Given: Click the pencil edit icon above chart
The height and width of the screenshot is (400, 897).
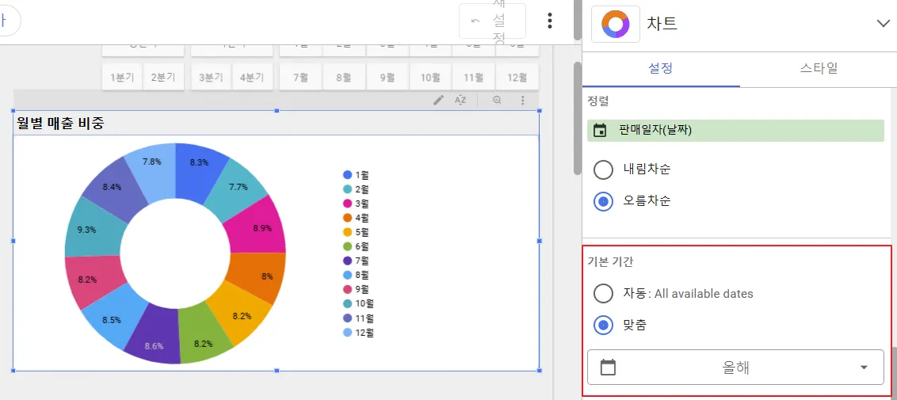Looking at the screenshot, I should coord(439,100).
